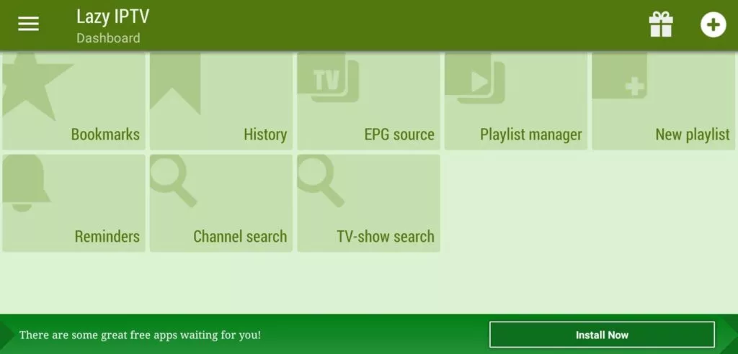Click the Install Now ad button

click(602, 335)
